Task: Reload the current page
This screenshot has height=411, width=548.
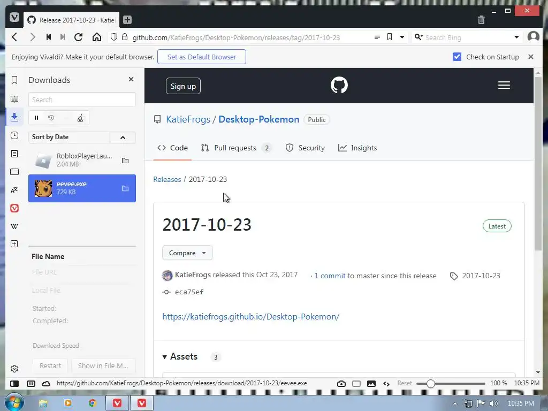Action: (x=78, y=37)
